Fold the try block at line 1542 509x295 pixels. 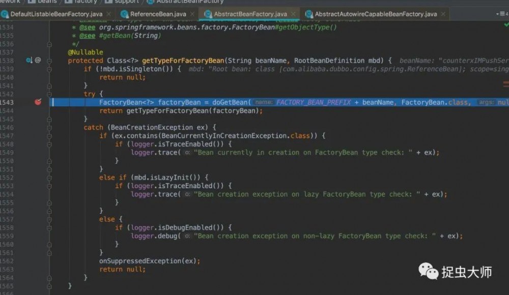(49, 94)
